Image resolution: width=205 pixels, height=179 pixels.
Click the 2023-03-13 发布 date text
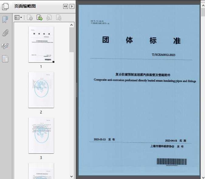coord(104,140)
